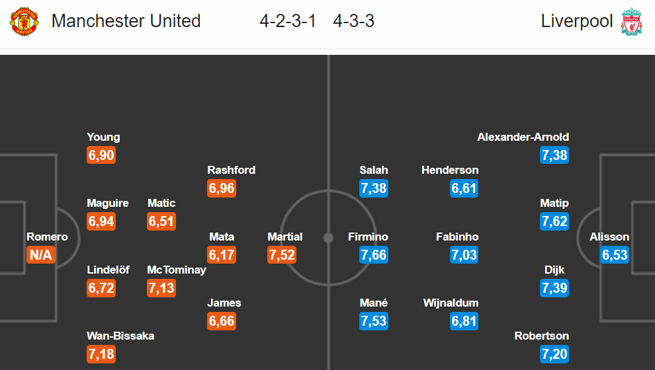Select Salah's 7,38 rating badge
This screenshot has width=655, height=370.
click(x=374, y=188)
